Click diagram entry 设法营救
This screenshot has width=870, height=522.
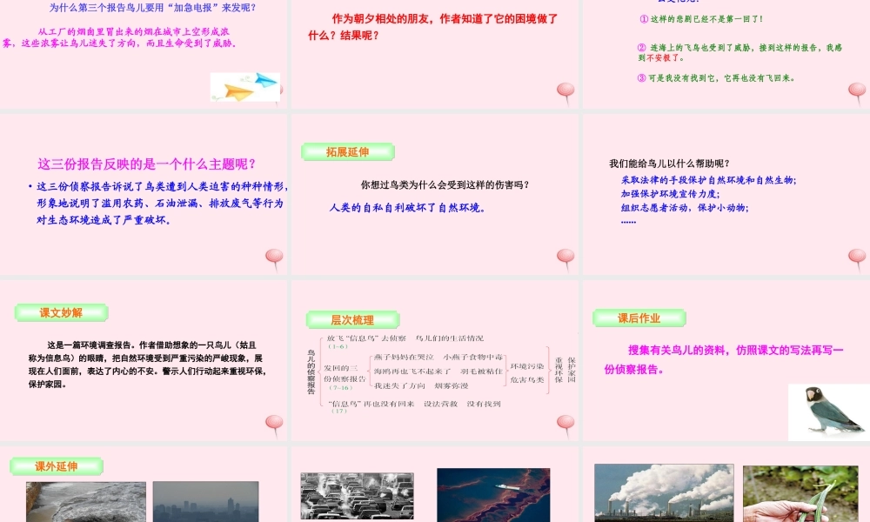tap(441, 404)
